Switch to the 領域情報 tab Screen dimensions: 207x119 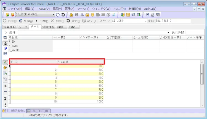click(x=48, y=27)
